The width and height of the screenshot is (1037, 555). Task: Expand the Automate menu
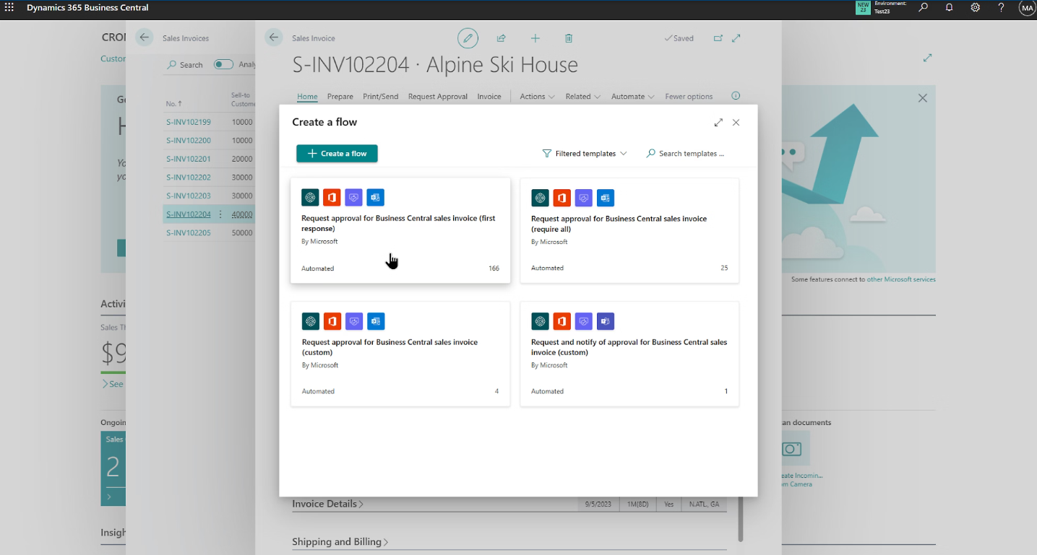click(x=632, y=97)
